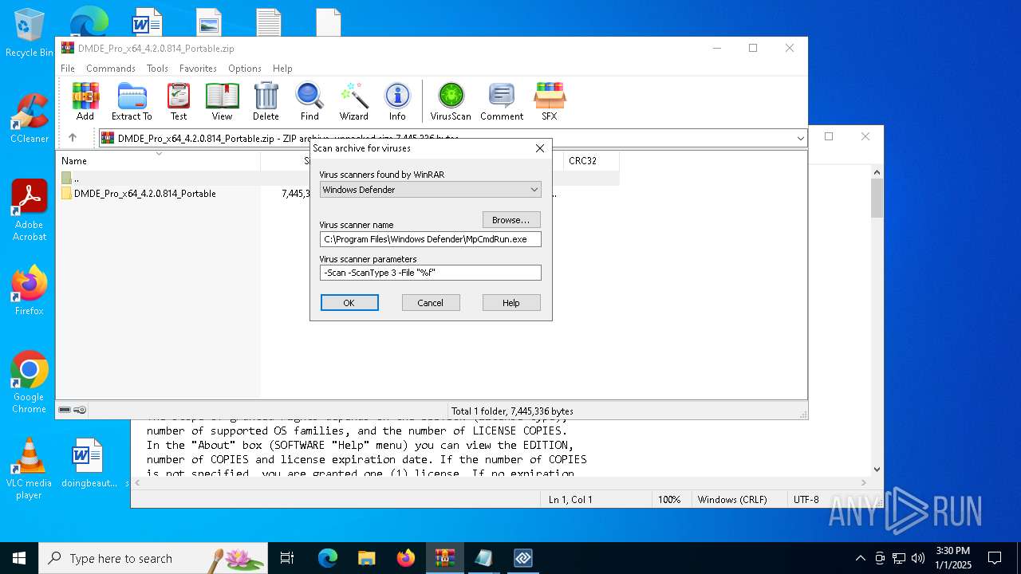
Task: Click the Add toolbar icon in WinRAR
Action: [x=85, y=101]
